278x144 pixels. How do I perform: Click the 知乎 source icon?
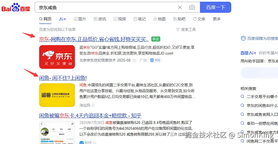[82, 143]
